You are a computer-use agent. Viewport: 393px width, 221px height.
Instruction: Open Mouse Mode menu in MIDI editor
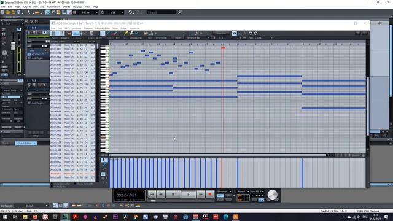103,28
